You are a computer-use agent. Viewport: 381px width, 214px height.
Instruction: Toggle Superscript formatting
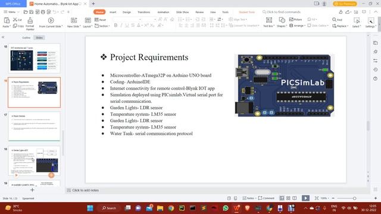click(146, 25)
